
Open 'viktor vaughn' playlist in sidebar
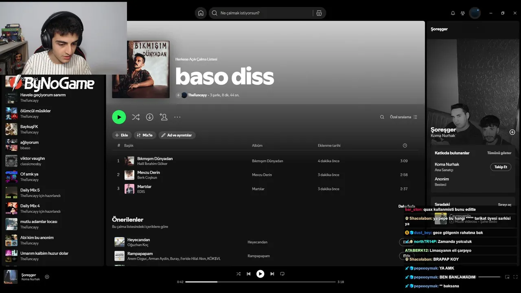point(53,161)
